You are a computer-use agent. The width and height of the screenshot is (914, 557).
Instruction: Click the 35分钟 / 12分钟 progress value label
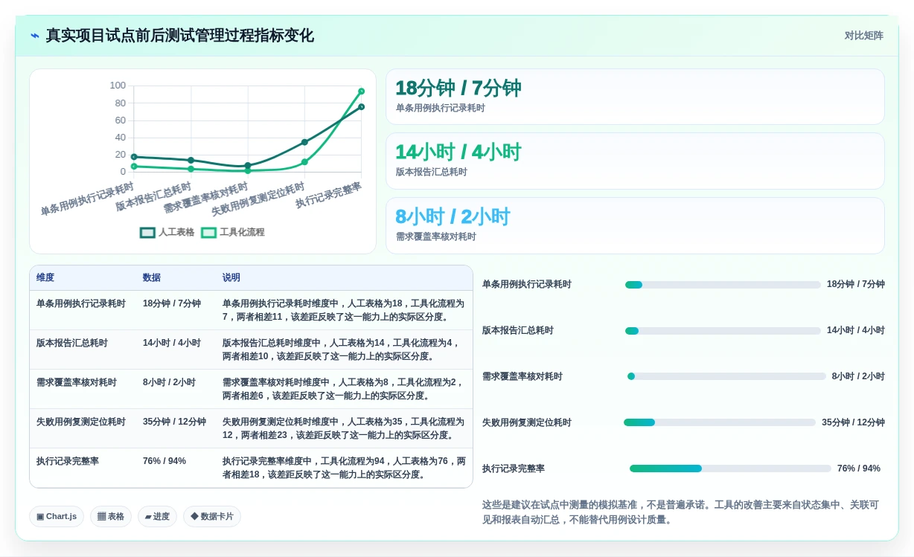[853, 422]
